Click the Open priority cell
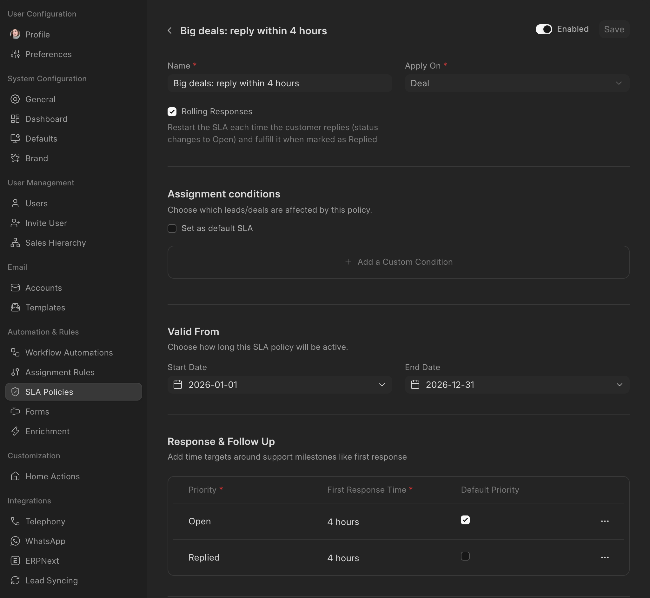Screen dimensions: 650x598 click(200, 521)
